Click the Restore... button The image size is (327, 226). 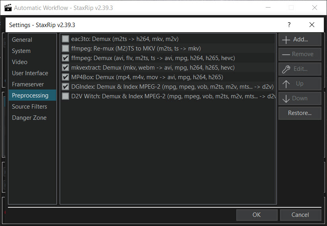coord(300,113)
